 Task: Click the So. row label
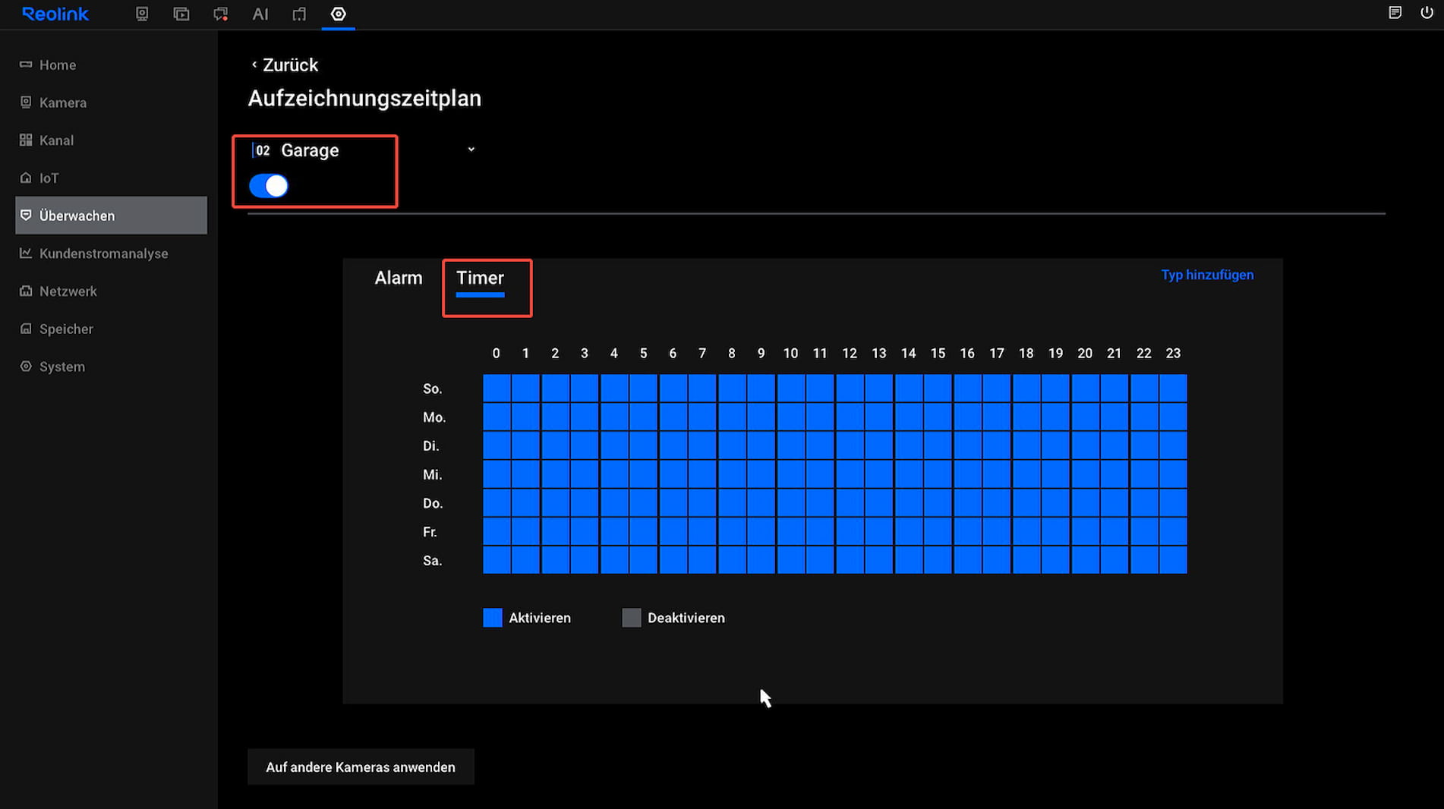[x=432, y=389]
